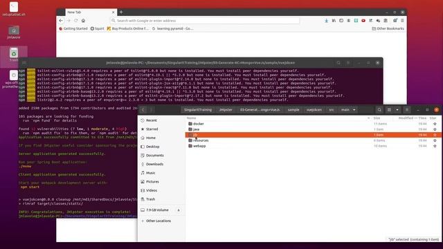Viewport: 443px width, 249px height.
Task: Navigate to JHipster path segment
Action: pyautogui.click(x=226, y=110)
